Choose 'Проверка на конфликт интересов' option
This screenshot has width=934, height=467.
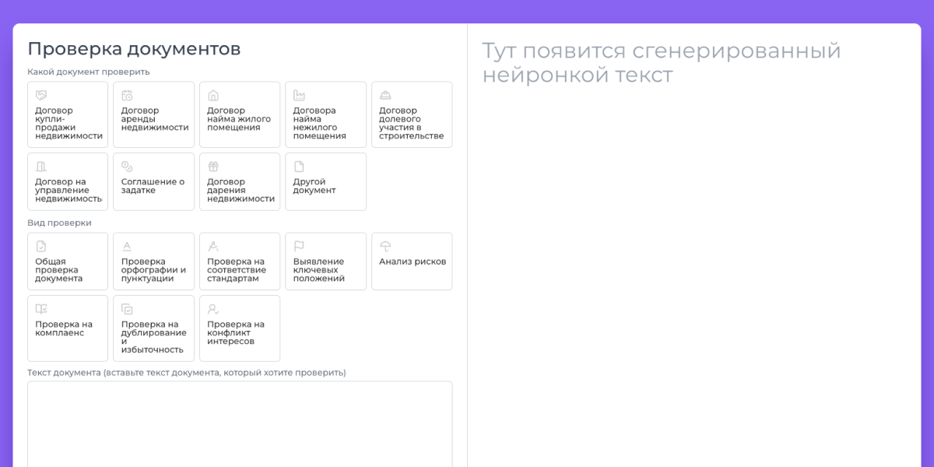pos(240,328)
